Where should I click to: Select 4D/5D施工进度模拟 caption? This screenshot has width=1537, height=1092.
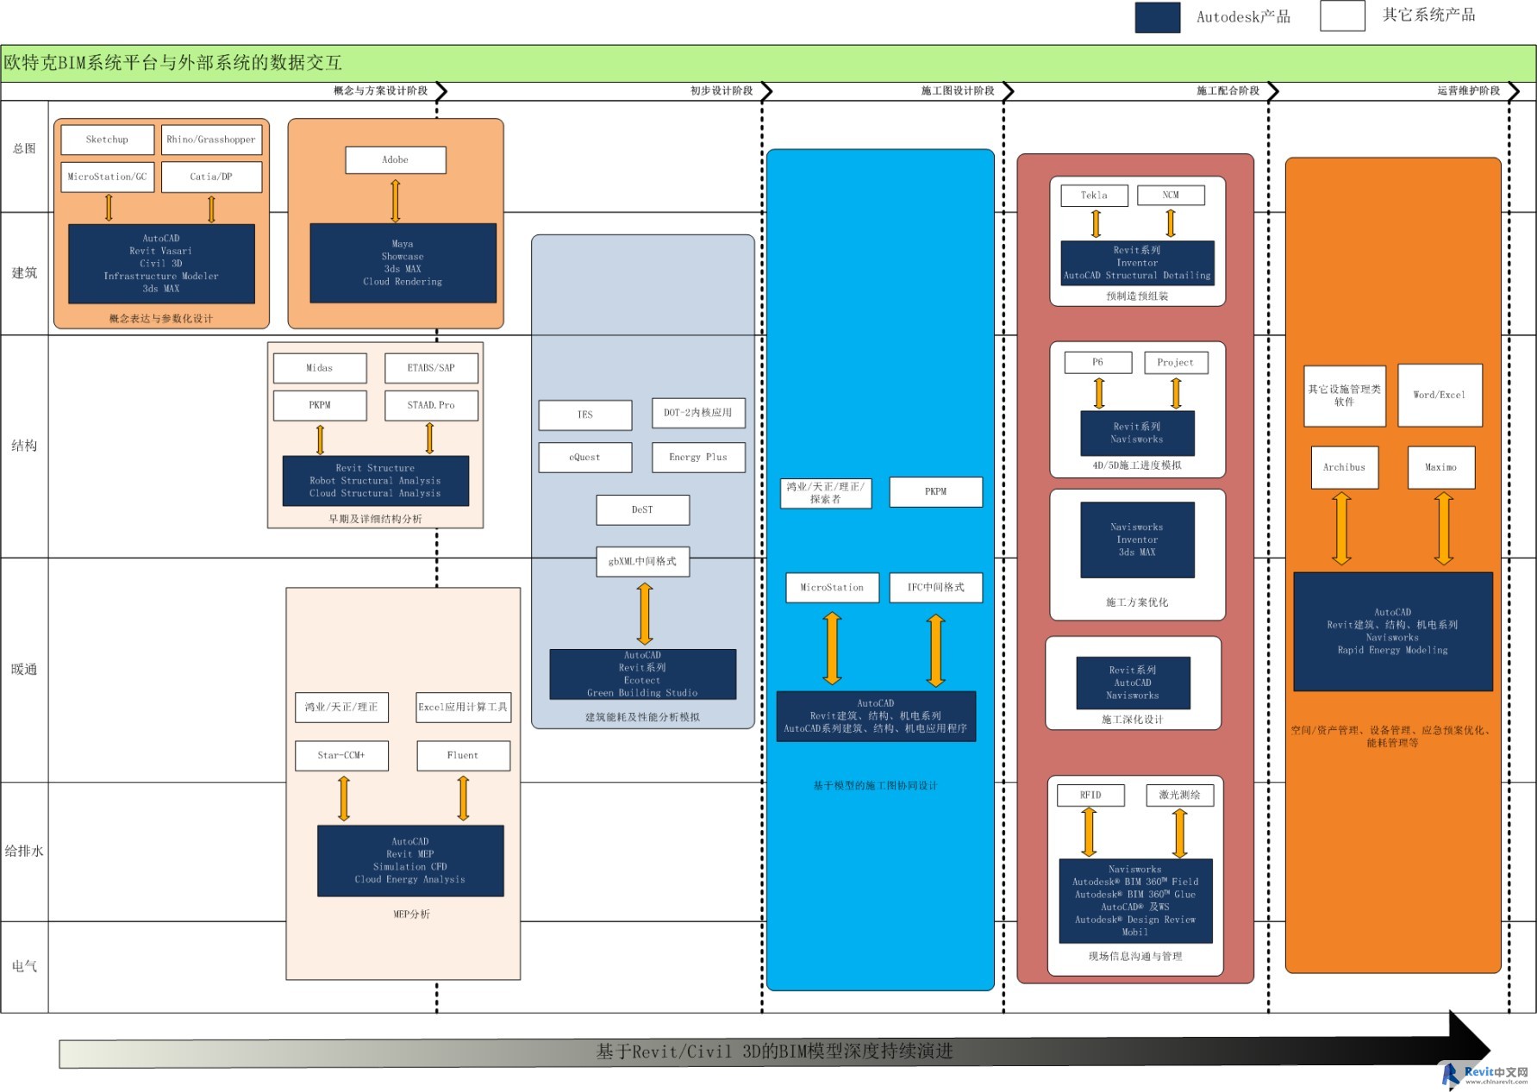(1137, 465)
